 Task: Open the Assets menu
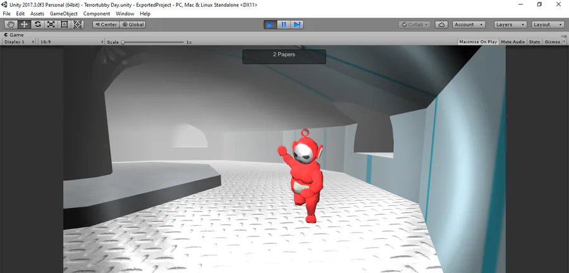[x=37, y=14]
